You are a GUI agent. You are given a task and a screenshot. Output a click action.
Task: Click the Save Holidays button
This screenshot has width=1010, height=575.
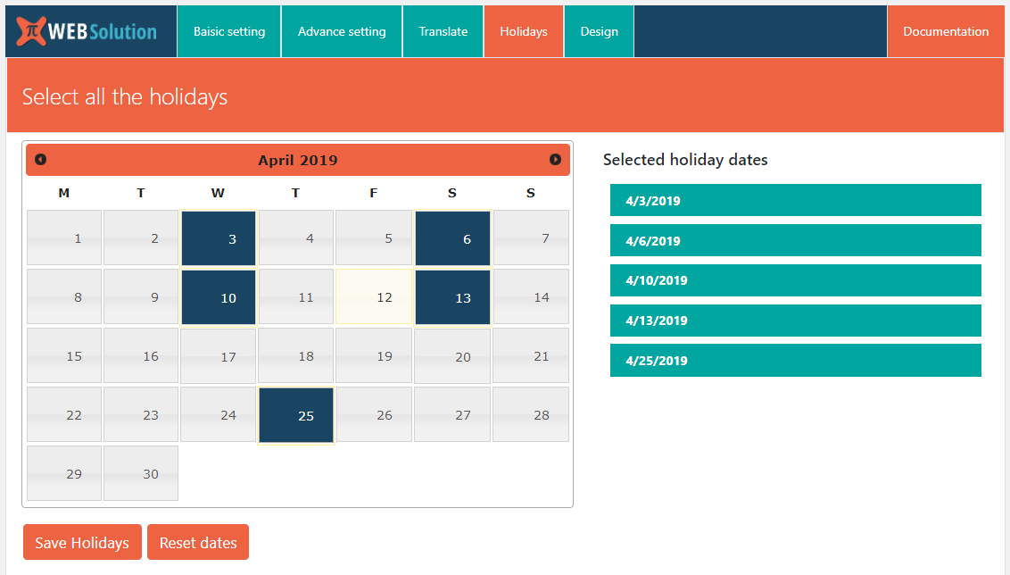[x=82, y=542]
